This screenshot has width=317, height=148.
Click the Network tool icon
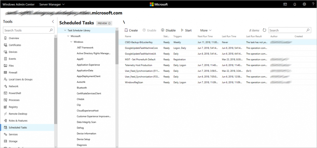(x=5, y=86)
